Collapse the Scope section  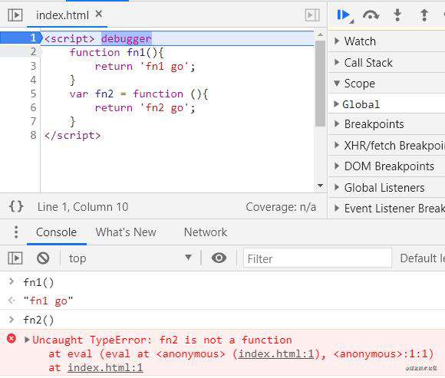387,84
